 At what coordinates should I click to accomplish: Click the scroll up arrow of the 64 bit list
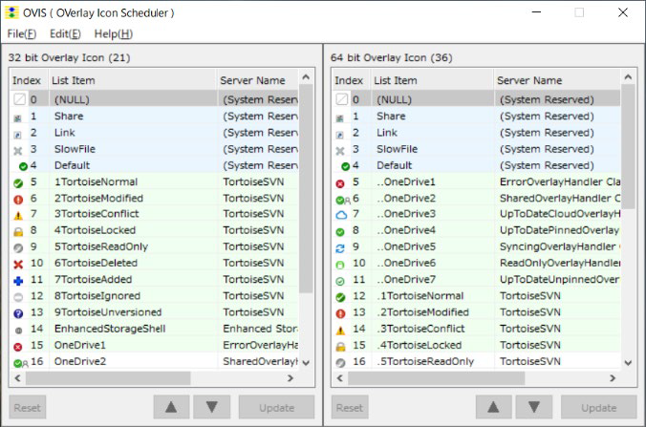pos(628,77)
